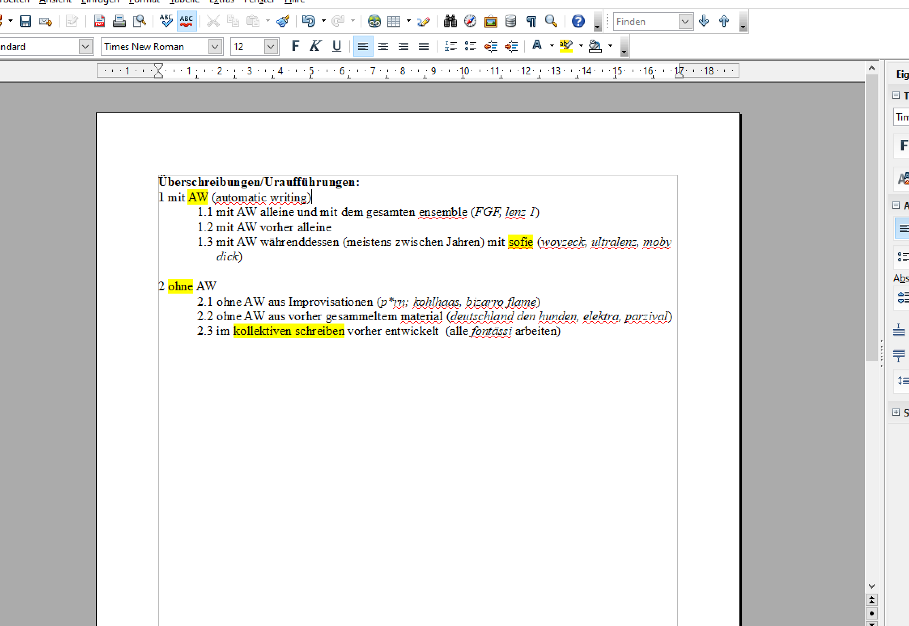Open Find & Replace binoculars icon

point(450,21)
